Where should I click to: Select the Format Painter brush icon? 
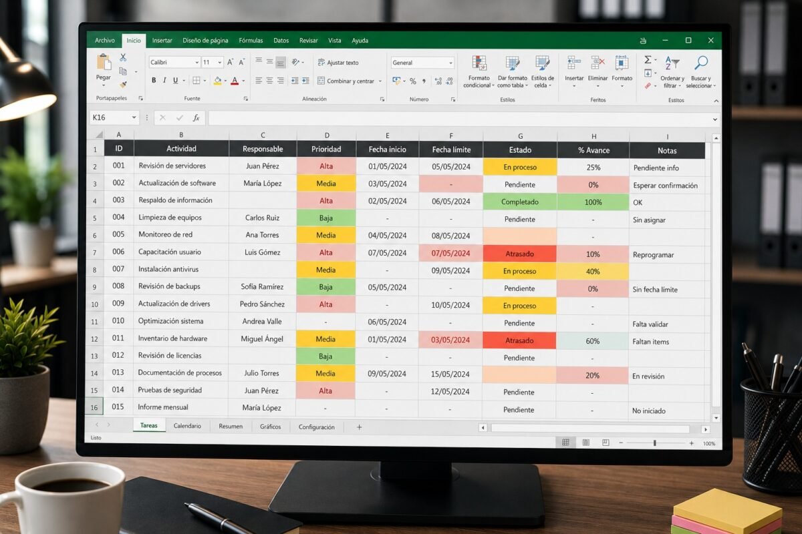point(123,85)
